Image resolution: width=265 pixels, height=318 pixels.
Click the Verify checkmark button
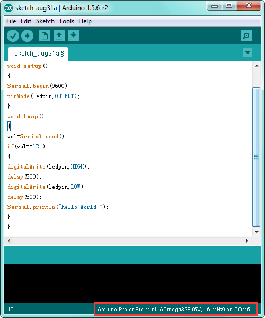[13, 36]
